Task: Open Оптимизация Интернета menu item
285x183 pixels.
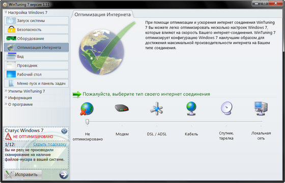Action: tap(36, 47)
